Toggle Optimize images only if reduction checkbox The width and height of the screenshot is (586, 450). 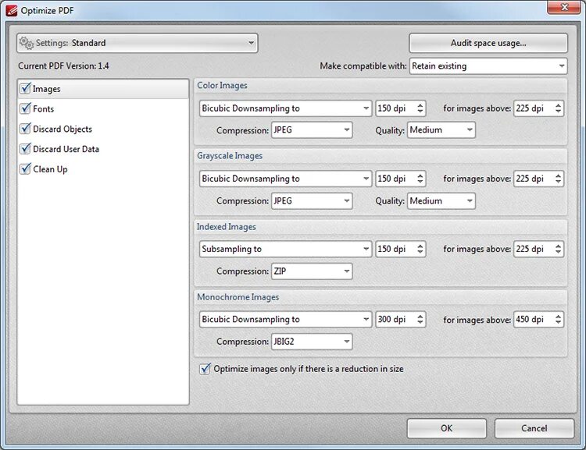205,369
